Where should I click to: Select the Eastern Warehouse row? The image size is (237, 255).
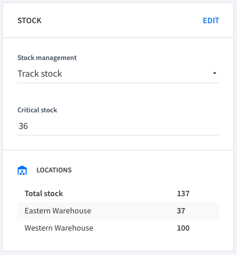tap(118, 211)
